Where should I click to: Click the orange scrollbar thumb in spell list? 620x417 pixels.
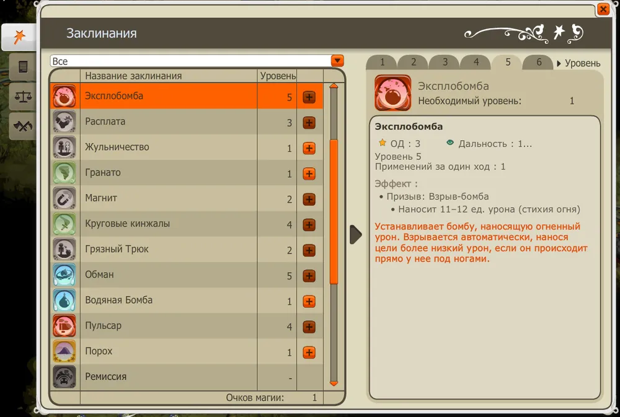click(334, 212)
